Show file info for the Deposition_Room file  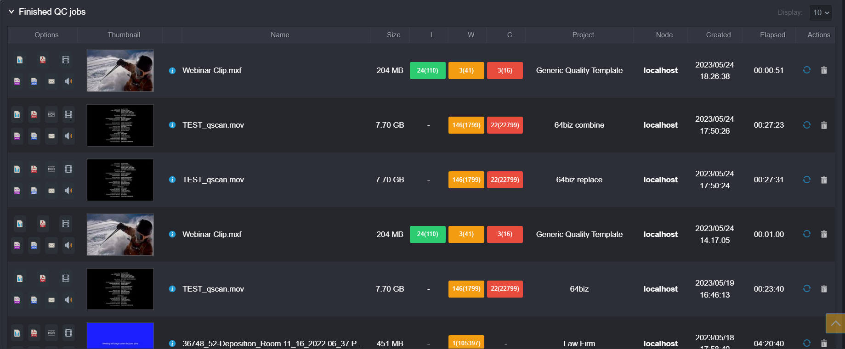click(172, 343)
